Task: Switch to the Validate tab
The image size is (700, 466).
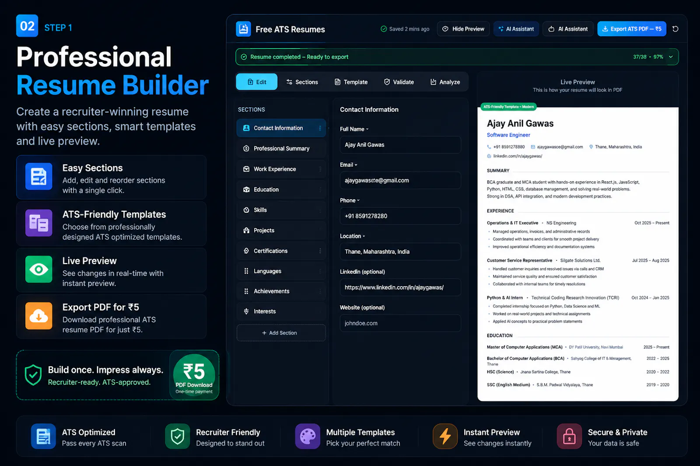Action: [x=399, y=82]
